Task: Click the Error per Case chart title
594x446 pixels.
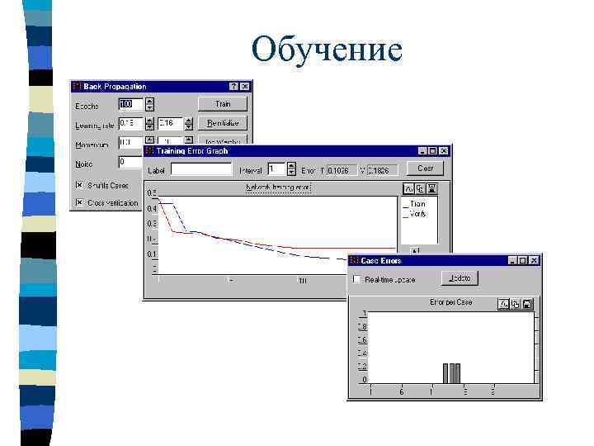Action: click(x=450, y=302)
